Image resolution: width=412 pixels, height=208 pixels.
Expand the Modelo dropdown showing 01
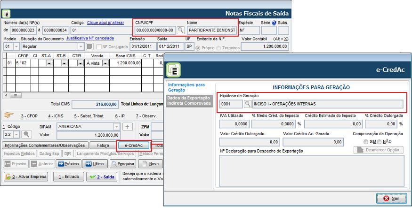coord(16,47)
